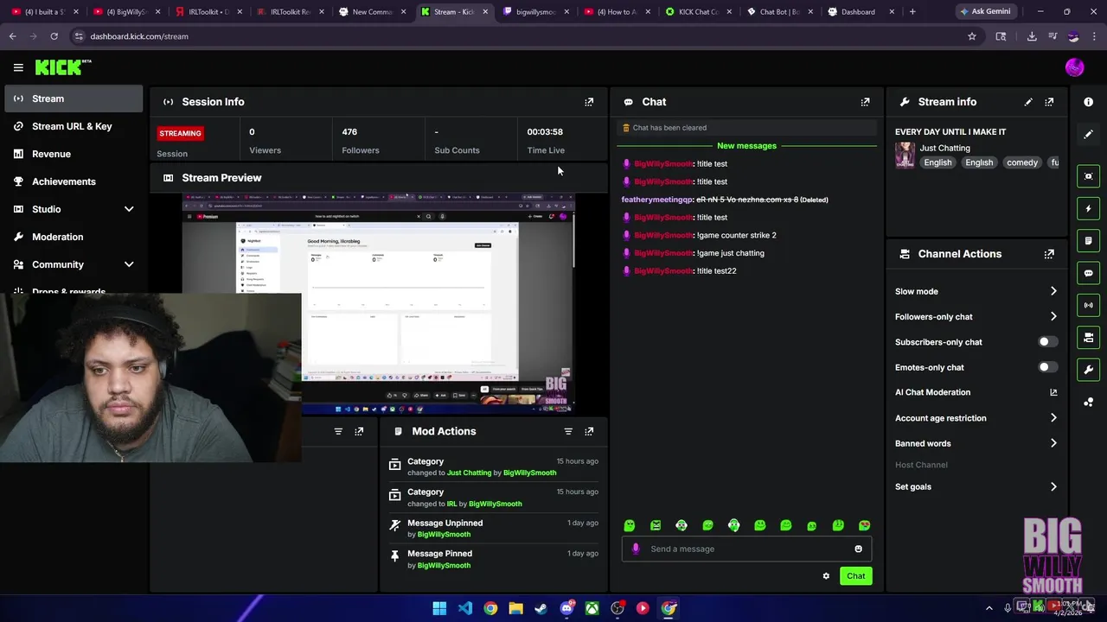Expand Account age restriction options

pyautogui.click(x=976, y=418)
